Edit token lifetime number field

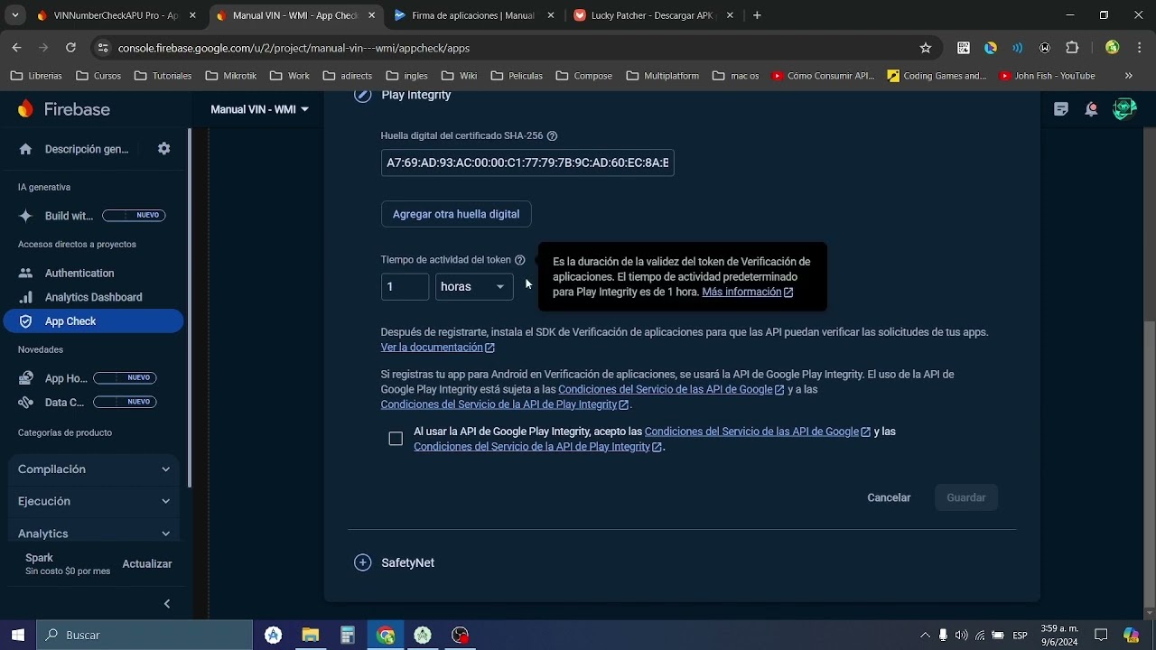405,286
